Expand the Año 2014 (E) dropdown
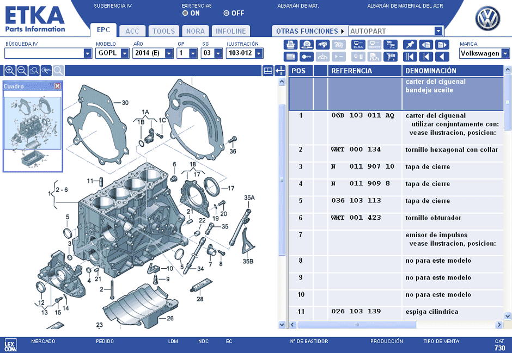512x353 pixels. [169, 53]
